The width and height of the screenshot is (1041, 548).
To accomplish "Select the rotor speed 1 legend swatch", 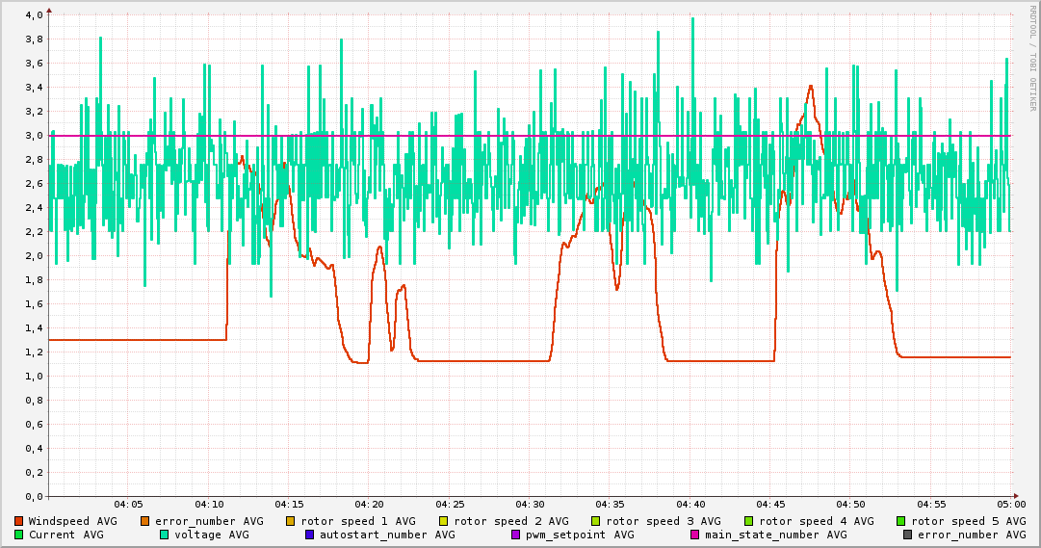I will [291, 521].
